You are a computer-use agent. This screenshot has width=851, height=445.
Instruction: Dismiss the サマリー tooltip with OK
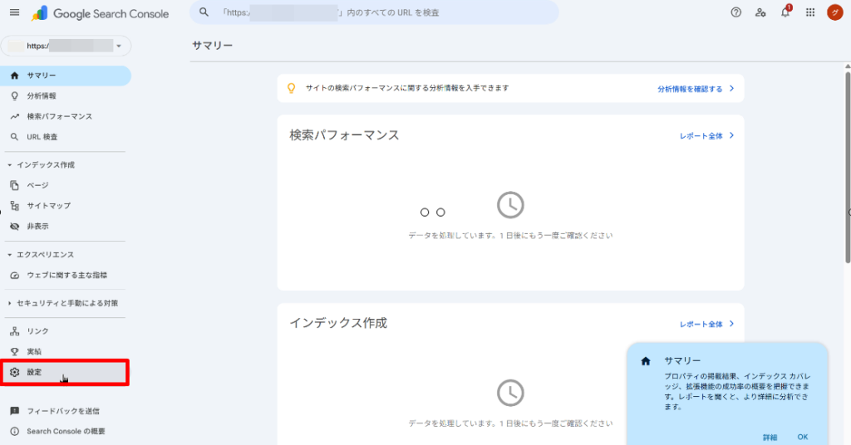803,437
